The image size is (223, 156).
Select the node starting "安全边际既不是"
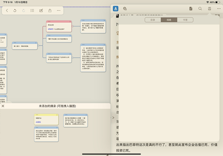tap(93, 27)
